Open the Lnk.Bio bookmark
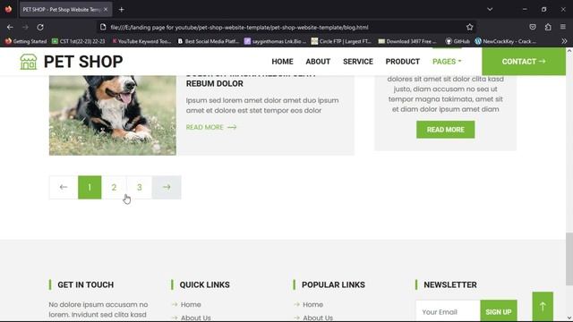The image size is (573, 322). coord(275,41)
